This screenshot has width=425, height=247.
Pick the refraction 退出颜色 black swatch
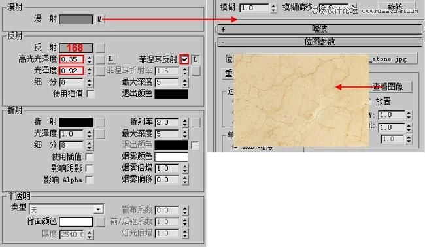point(171,145)
